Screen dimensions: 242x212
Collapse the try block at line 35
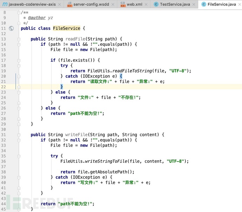click(x=19, y=156)
